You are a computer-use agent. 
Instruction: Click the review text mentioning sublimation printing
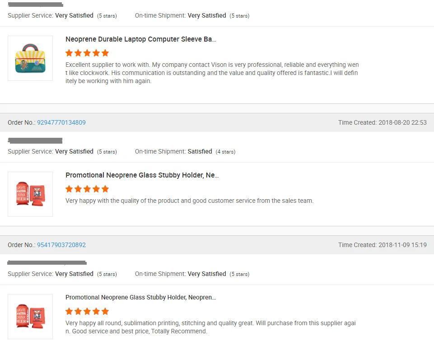tap(210, 327)
